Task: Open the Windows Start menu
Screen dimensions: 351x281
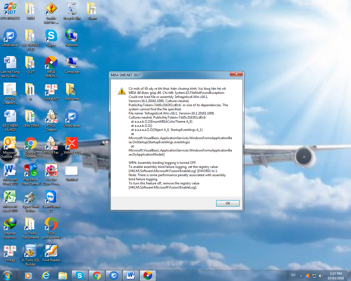Action: (x=7, y=276)
